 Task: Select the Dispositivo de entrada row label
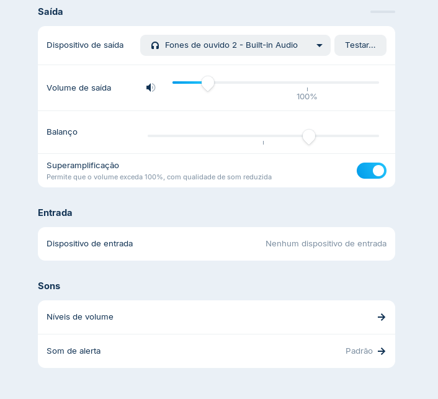(90, 244)
